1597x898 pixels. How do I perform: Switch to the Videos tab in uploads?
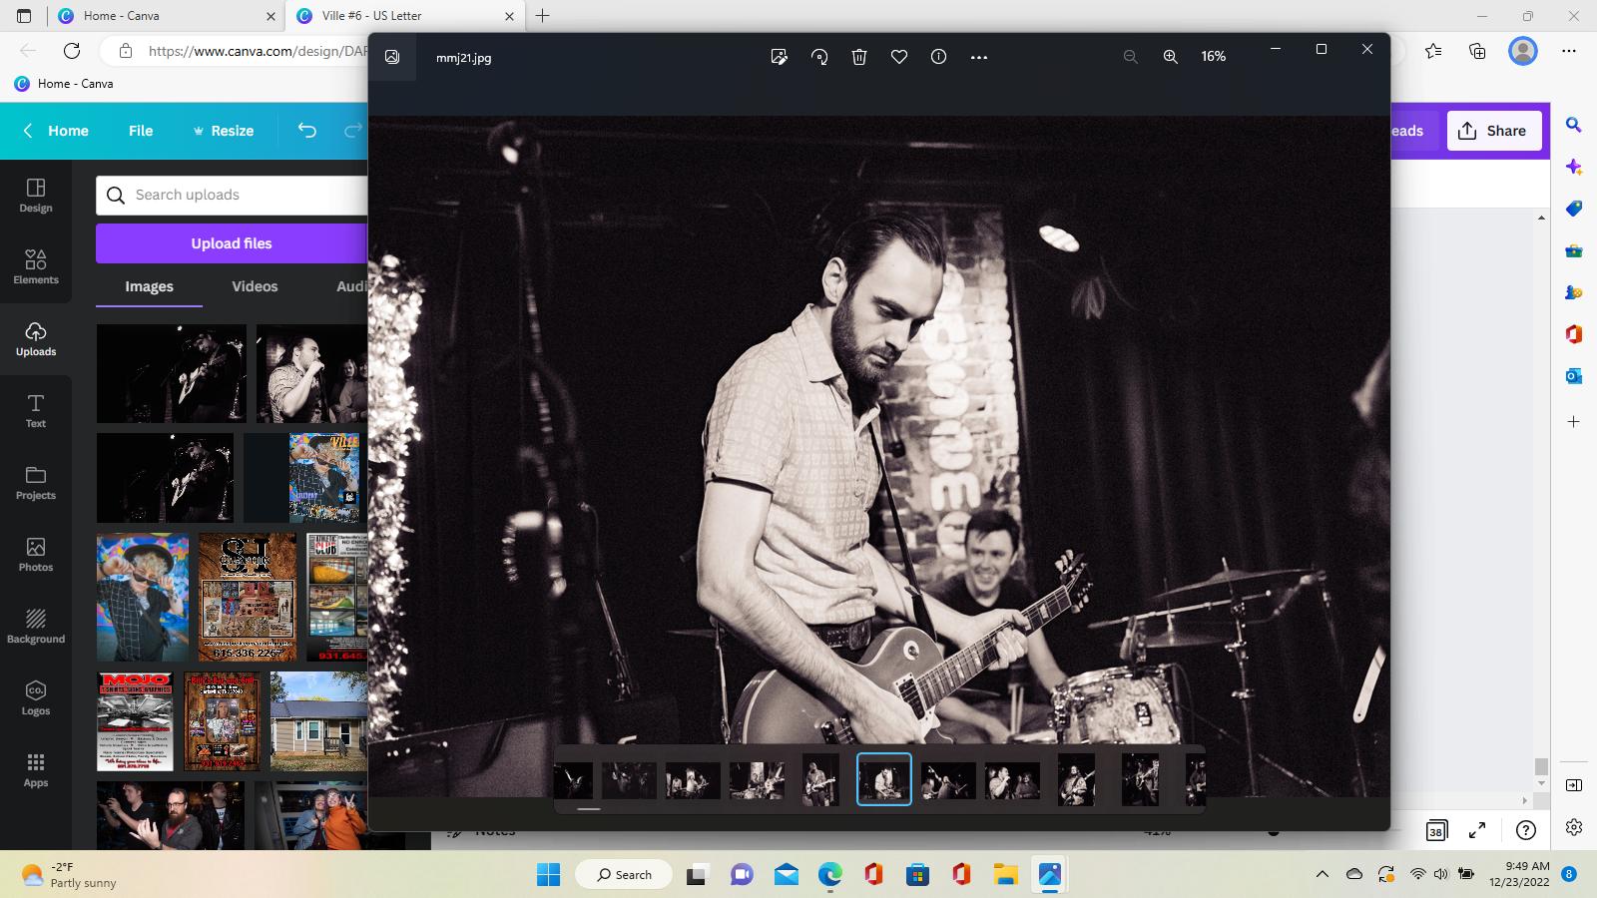point(255,286)
